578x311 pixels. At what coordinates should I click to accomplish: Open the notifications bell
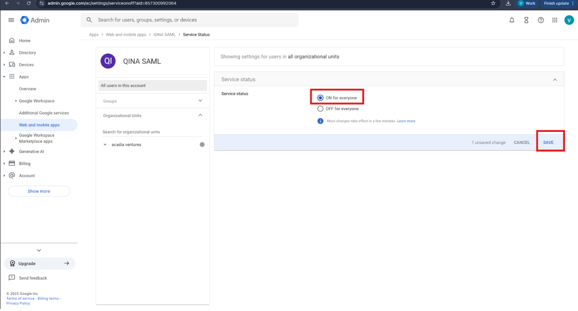coord(512,20)
